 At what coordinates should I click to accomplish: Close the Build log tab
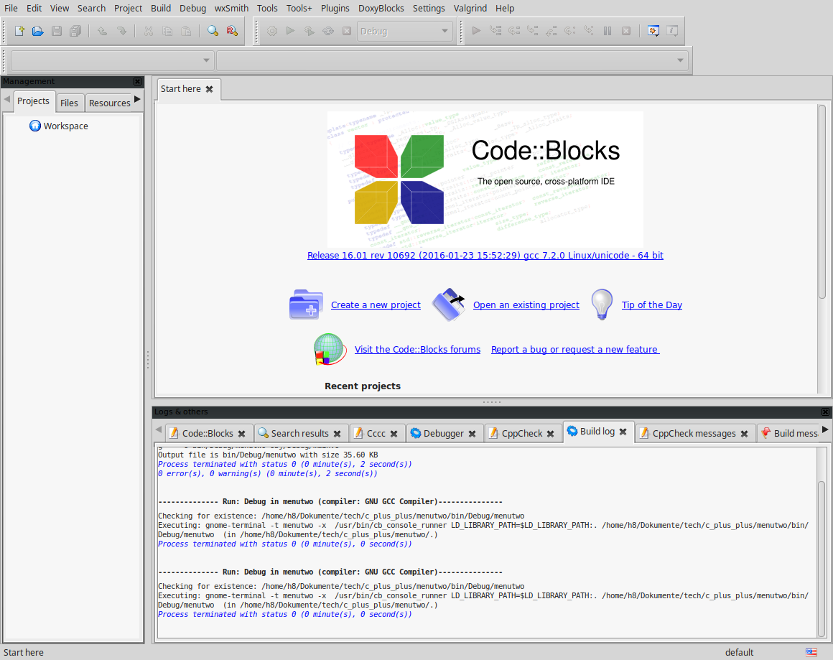[623, 432]
